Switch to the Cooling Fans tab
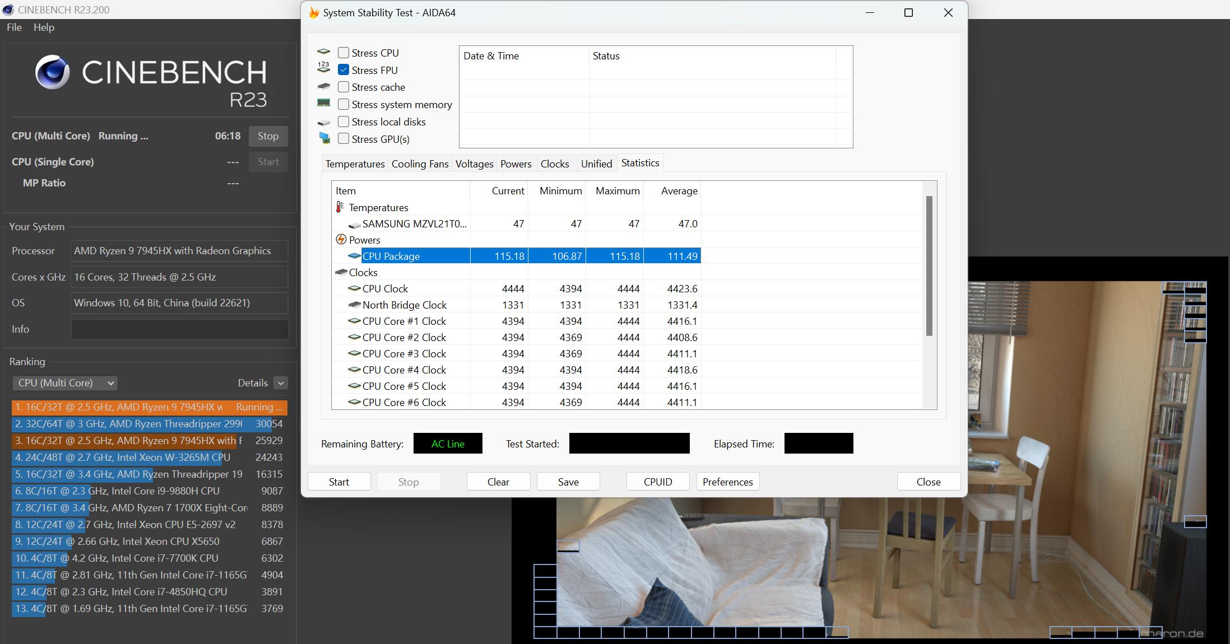1230x644 pixels. tap(420, 164)
